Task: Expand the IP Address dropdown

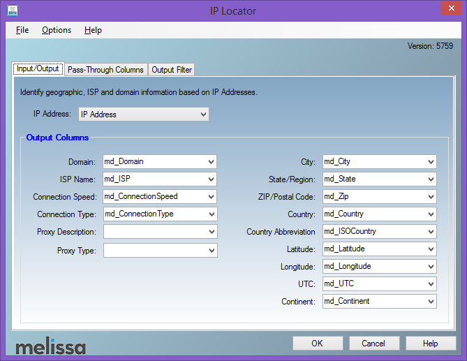Action: pyautogui.click(x=203, y=115)
